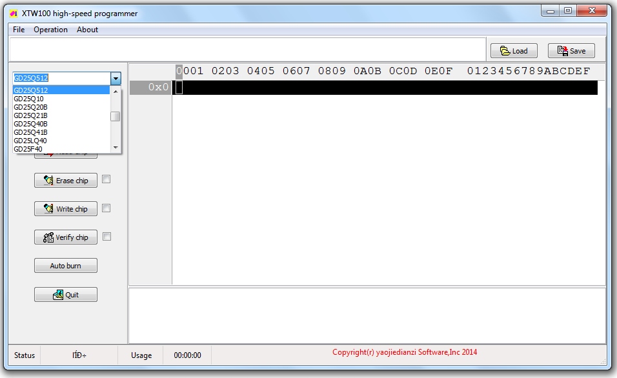Click the file path input field

coord(245,50)
